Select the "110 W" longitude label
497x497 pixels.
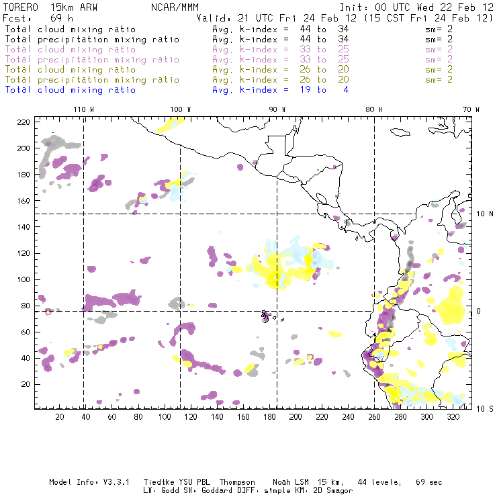(84, 109)
